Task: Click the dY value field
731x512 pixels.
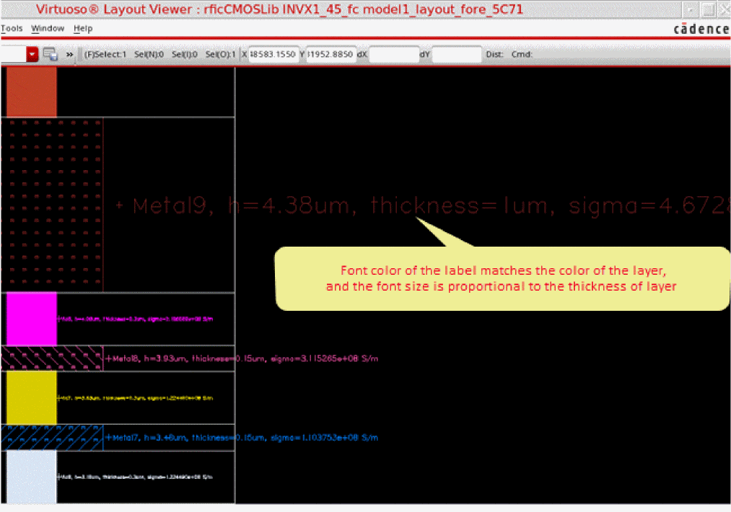Action: tap(456, 54)
